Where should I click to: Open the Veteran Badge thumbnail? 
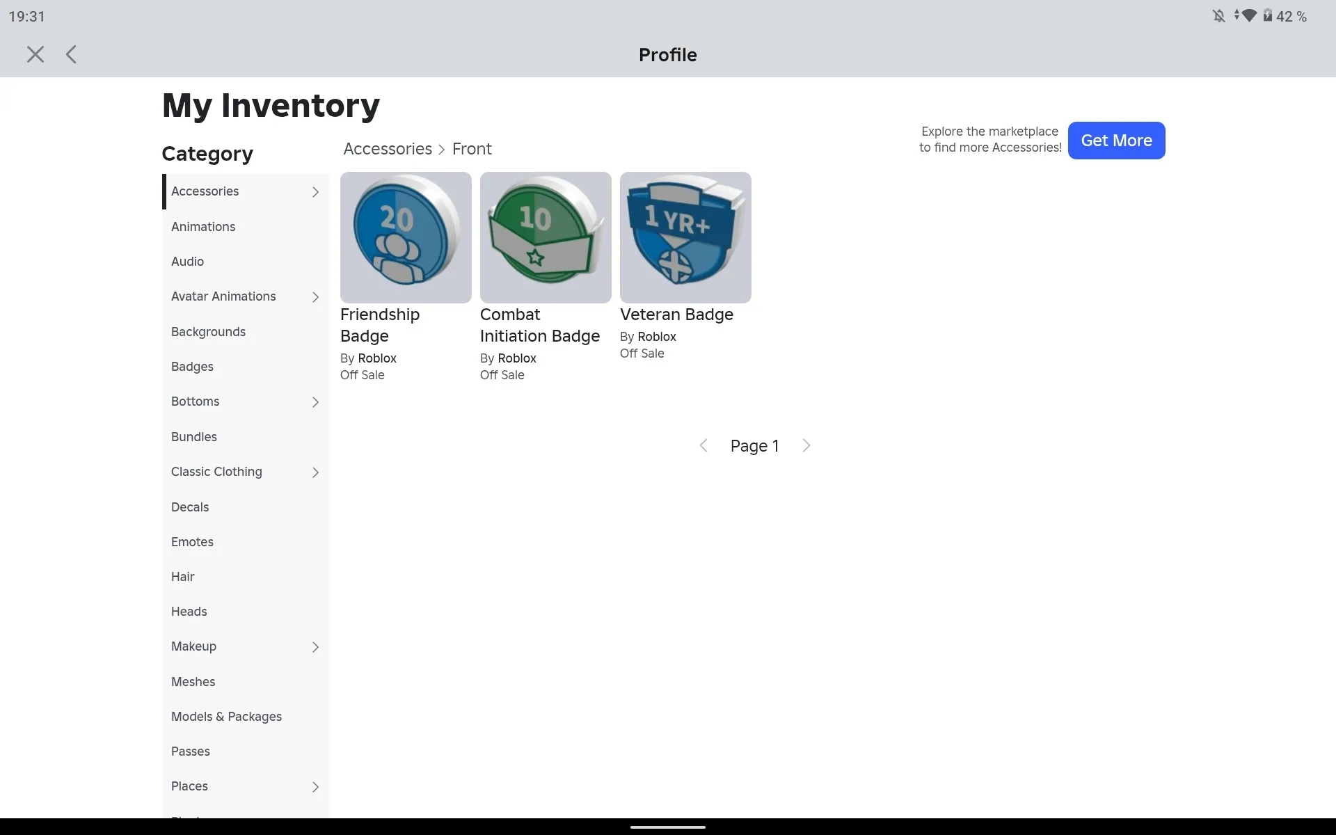[x=685, y=237]
